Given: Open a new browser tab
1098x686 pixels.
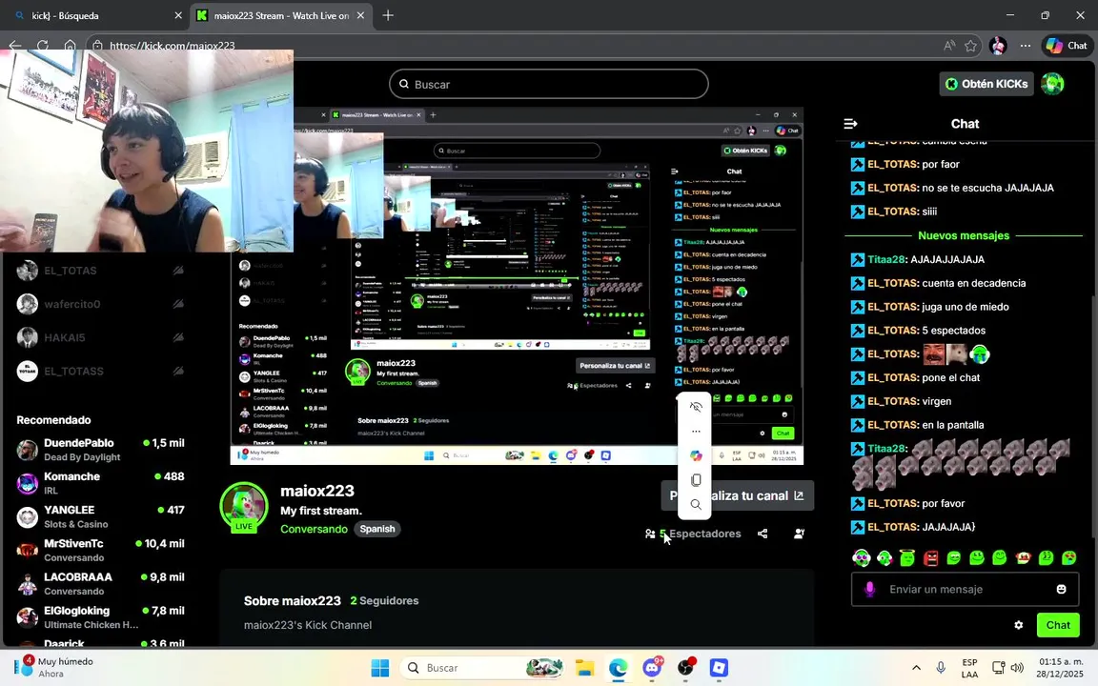Looking at the screenshot, I should tap(388, 15).
